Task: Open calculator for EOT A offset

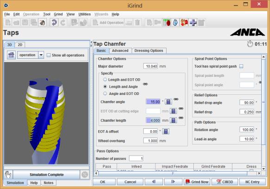Action: tap(166, 132)
